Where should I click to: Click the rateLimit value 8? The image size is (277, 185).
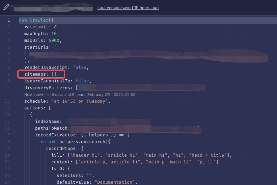[x=55, y=27]
